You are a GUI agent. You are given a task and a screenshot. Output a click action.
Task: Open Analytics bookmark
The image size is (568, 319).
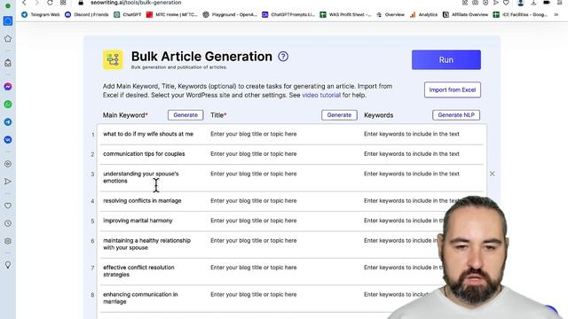[x=423, y=15]
